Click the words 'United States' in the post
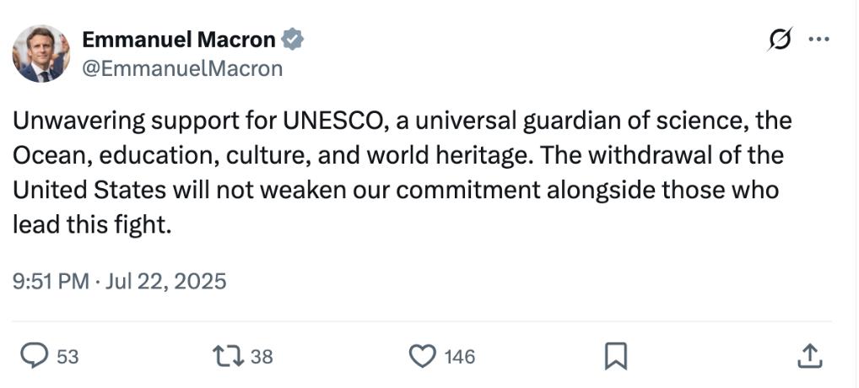This screenshot has height=388, width=859. tap(82, 190)
